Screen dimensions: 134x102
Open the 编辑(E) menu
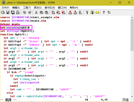click(x=16, y=8)
